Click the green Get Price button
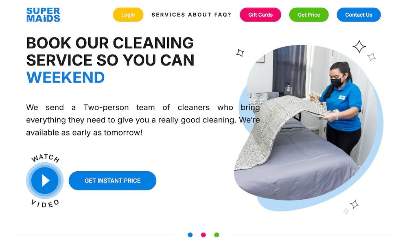Image resolution: width=407 pixels, height=244 pixels. [x=309, y=15]
